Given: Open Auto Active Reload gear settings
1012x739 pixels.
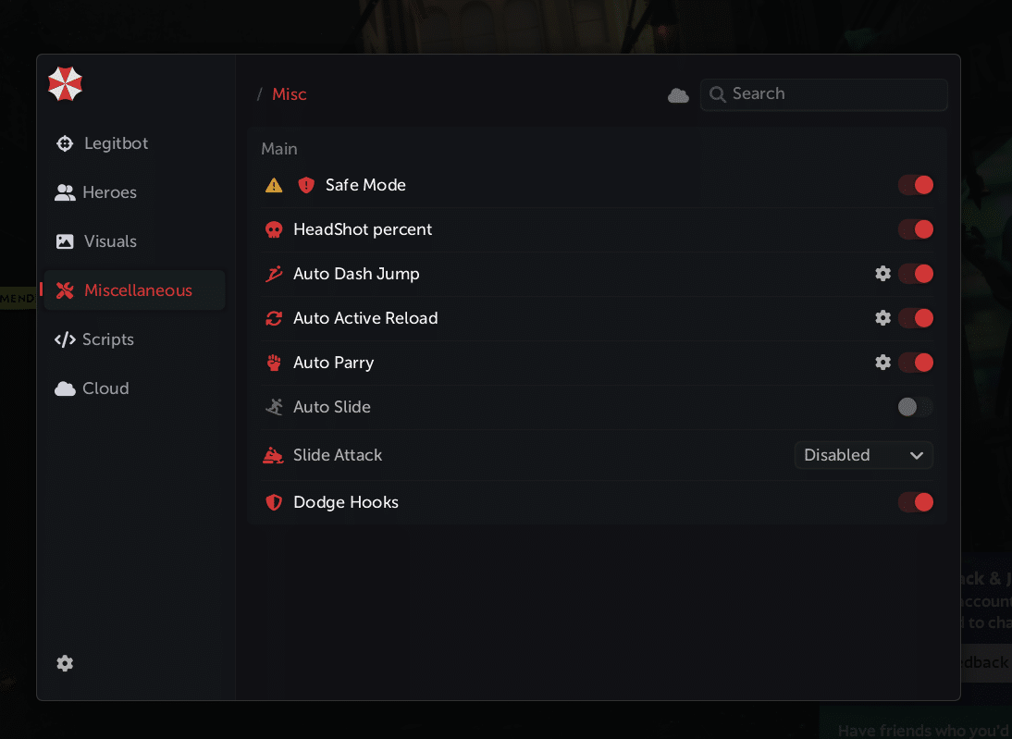Looking at the screenshot, I should click(883, 318).
